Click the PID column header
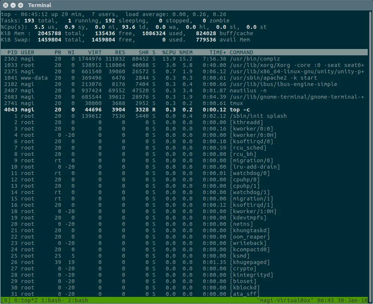Image resolution: width=373 pixels, height=304 pixels. tap(12, 52)
